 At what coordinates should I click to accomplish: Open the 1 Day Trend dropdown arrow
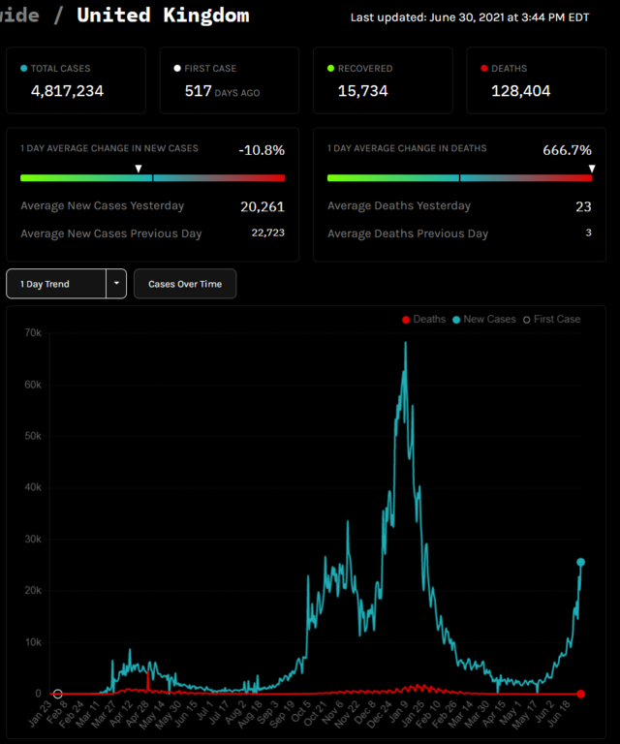[116, 284]
